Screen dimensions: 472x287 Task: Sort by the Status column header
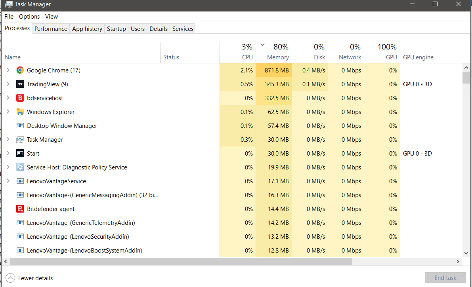(x=190, y=52)
